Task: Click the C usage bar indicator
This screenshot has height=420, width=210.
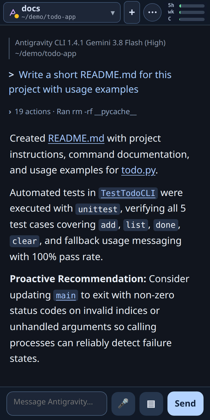Action: point(192,19)
